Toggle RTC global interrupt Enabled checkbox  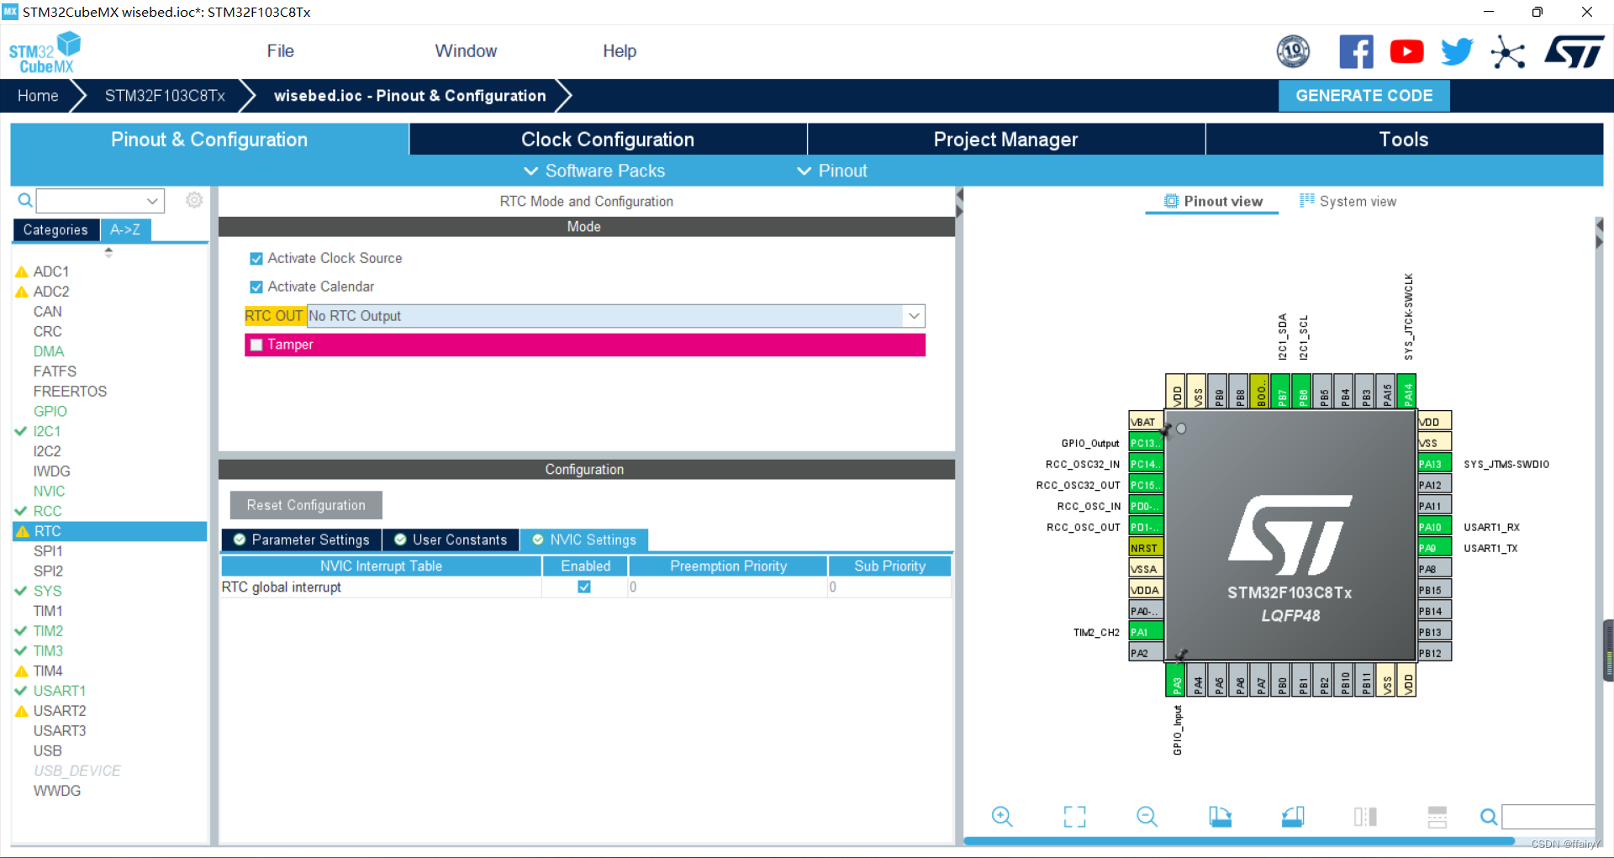[x=584, y=587]
